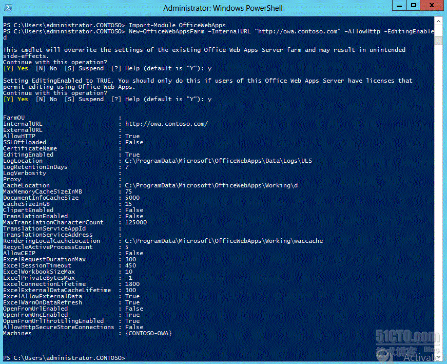Screen dimensions: 447x364
Task: Click the 'ExcelRequestDurationMax' property name
Action: click(44, 260)
